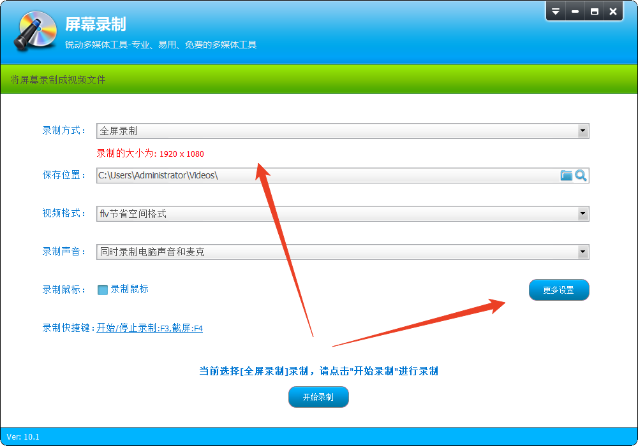638x446 pixels.
Task: Click the folder icon to browse save location
Action: pos(567,175)
